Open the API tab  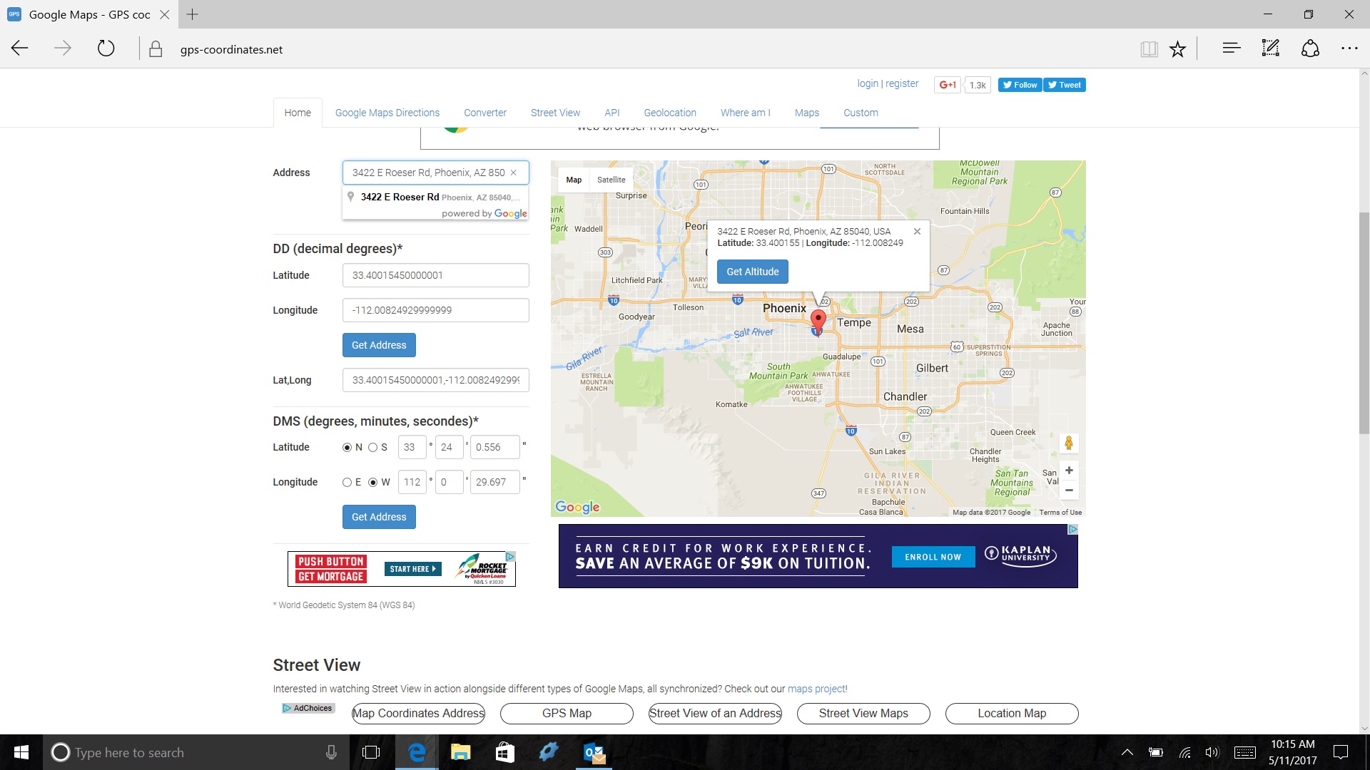[612, 113]
